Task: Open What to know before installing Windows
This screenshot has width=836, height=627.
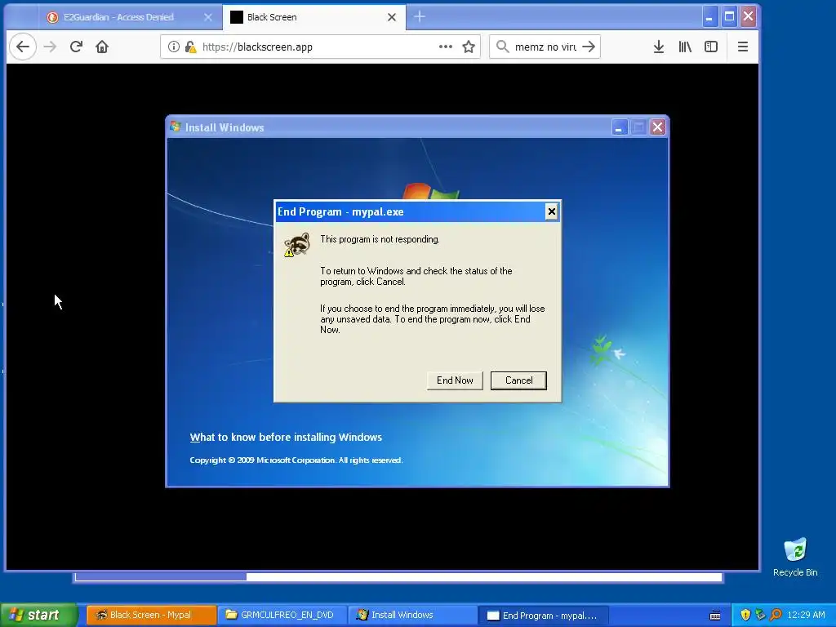Action: (x=286, y=438)
